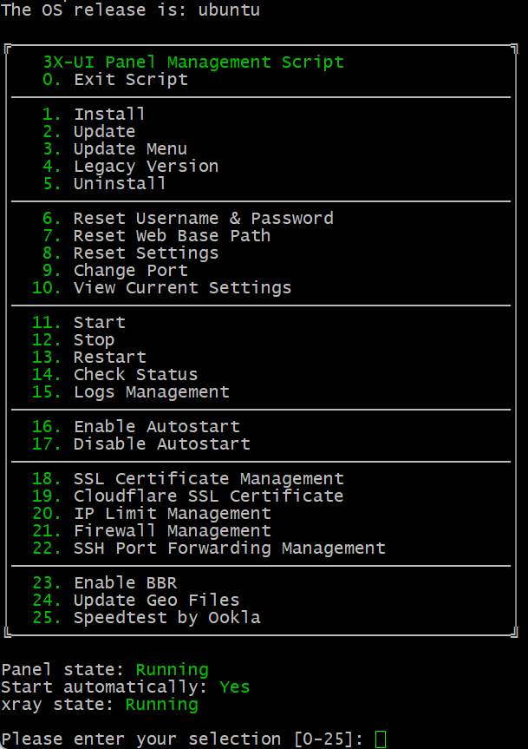Viewport: 528px width, 749px height.
Task: Click "Reset Web Base Path" option
Action: [x=172, y=236]
